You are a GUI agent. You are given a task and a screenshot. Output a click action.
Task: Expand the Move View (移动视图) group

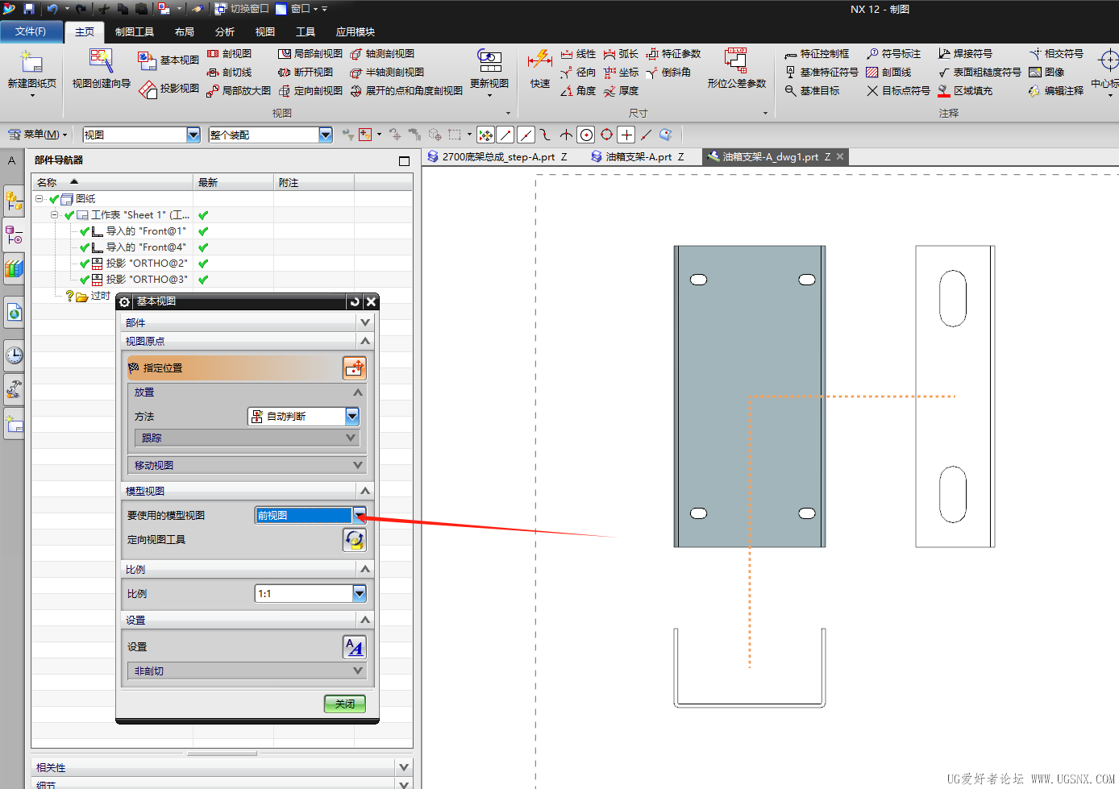pos(247,466)
